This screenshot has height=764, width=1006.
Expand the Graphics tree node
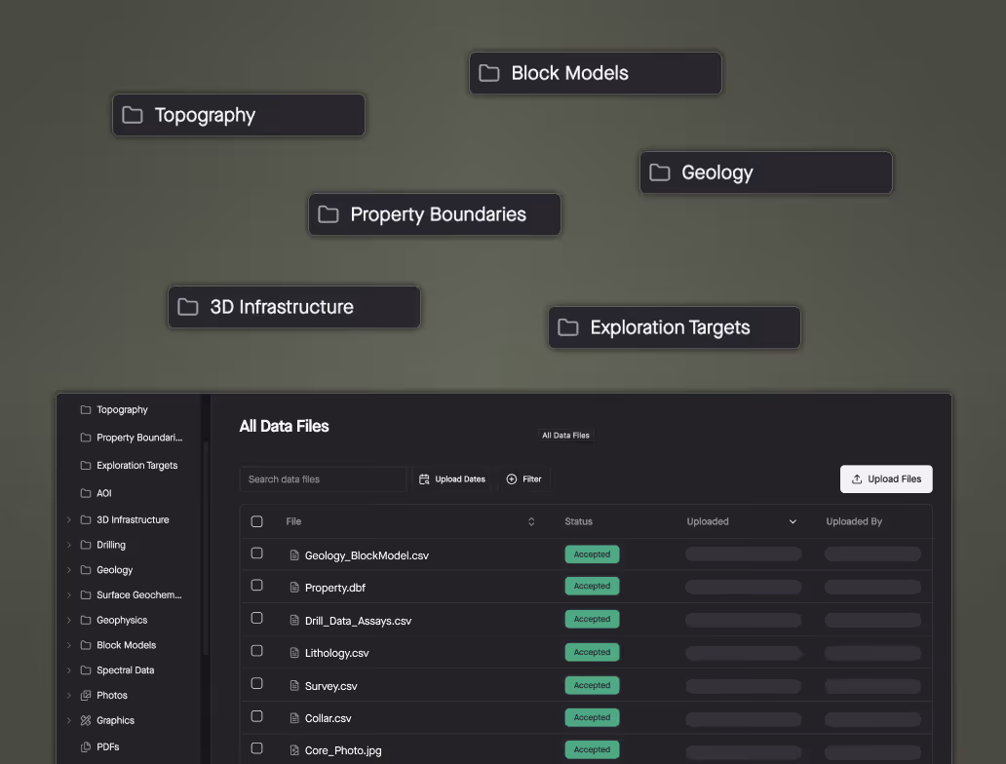(68, 720)
